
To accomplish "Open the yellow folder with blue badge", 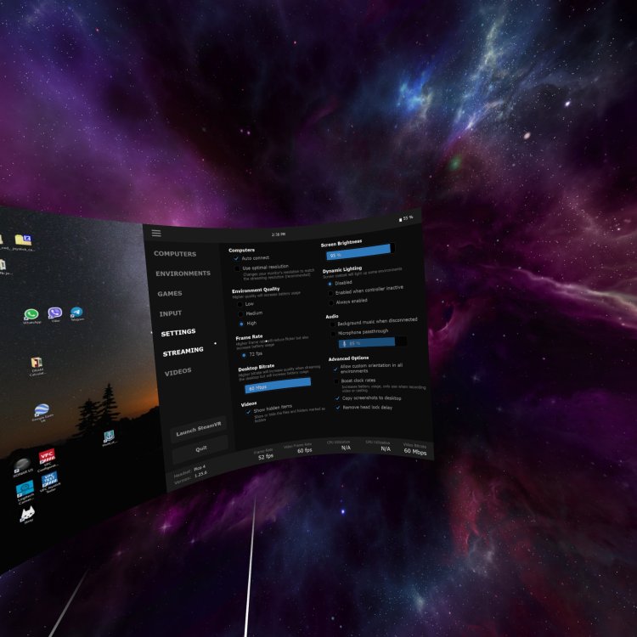I will 23,242.
